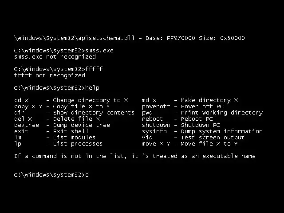This screenshot has width=284, height=213.
Task: Click the 'cd X' command in help list
Action: click(x=21, y=100)
